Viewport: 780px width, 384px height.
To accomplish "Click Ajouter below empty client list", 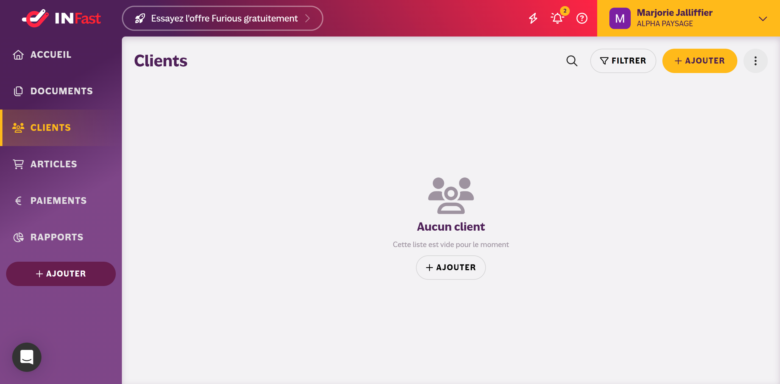I will [x=451, y=267].
